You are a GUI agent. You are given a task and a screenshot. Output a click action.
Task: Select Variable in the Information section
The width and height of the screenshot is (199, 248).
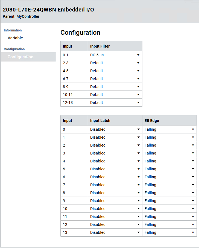pyautogui.click(x=15, y=38)
